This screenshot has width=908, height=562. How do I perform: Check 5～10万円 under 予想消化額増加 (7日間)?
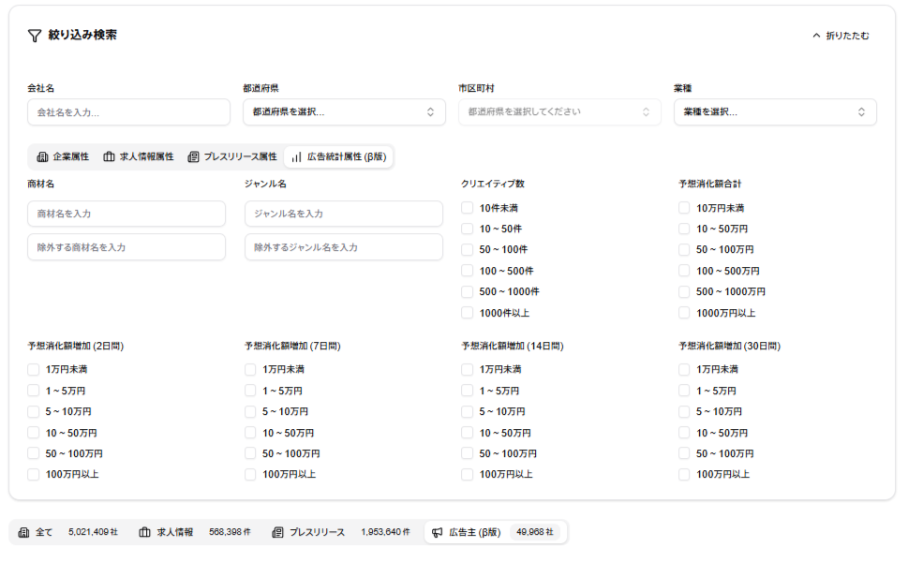[250, 411]
